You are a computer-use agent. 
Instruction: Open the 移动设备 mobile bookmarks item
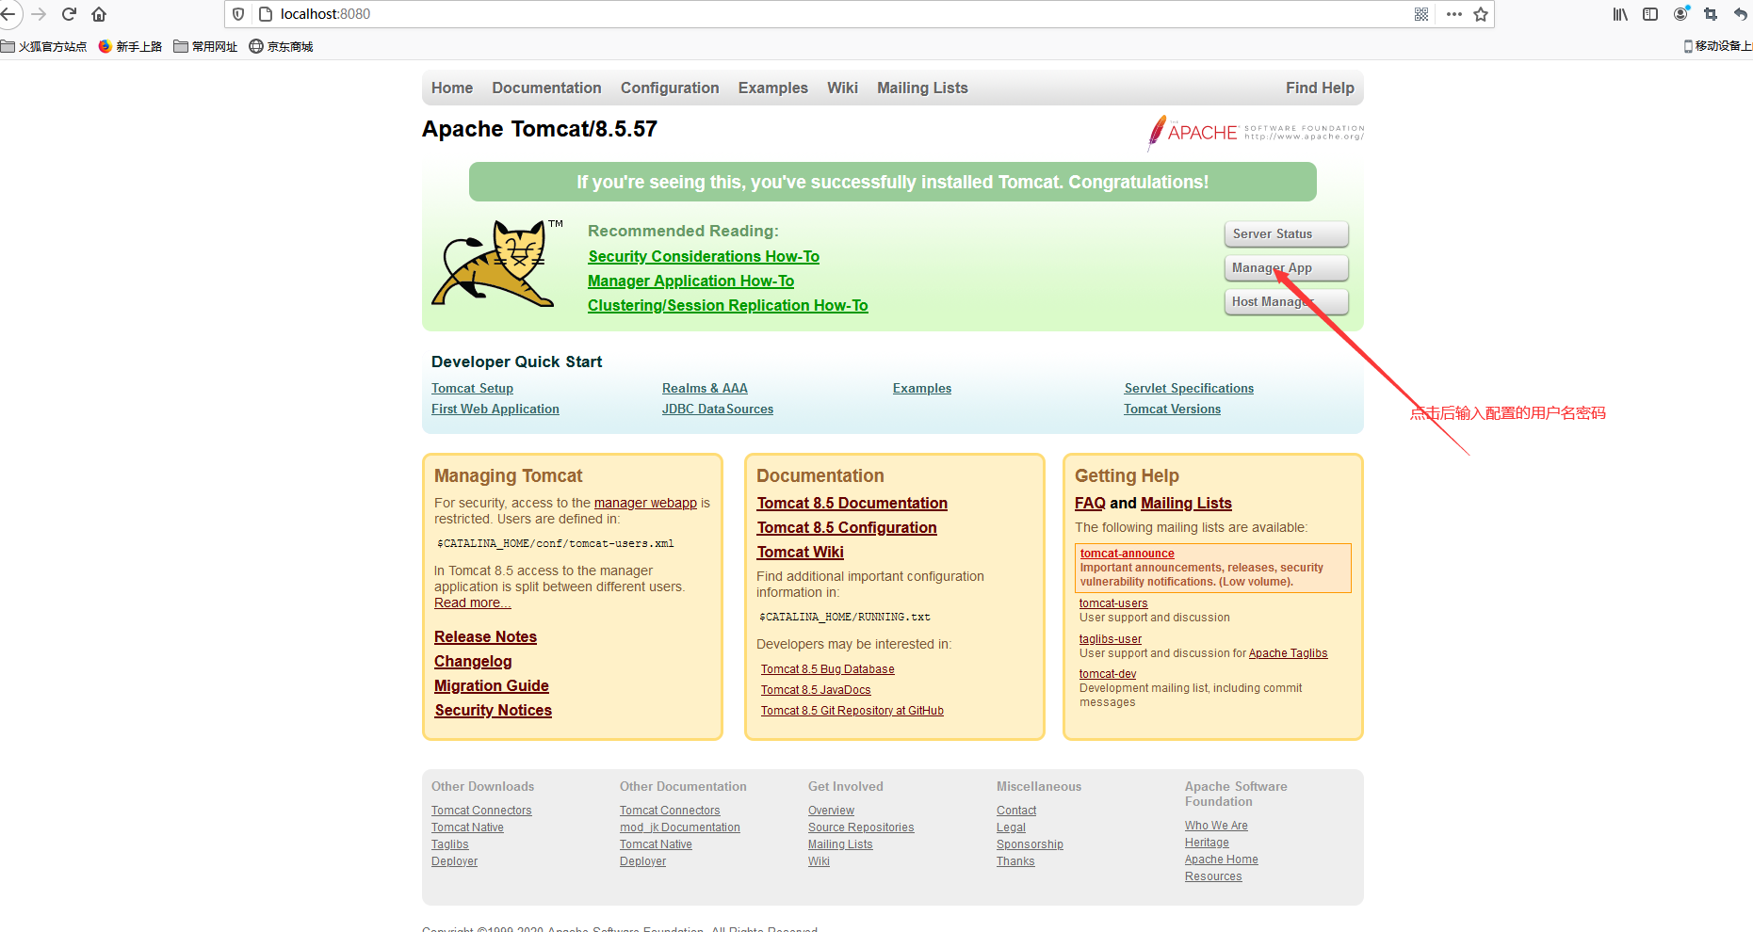pos(1717,46)
